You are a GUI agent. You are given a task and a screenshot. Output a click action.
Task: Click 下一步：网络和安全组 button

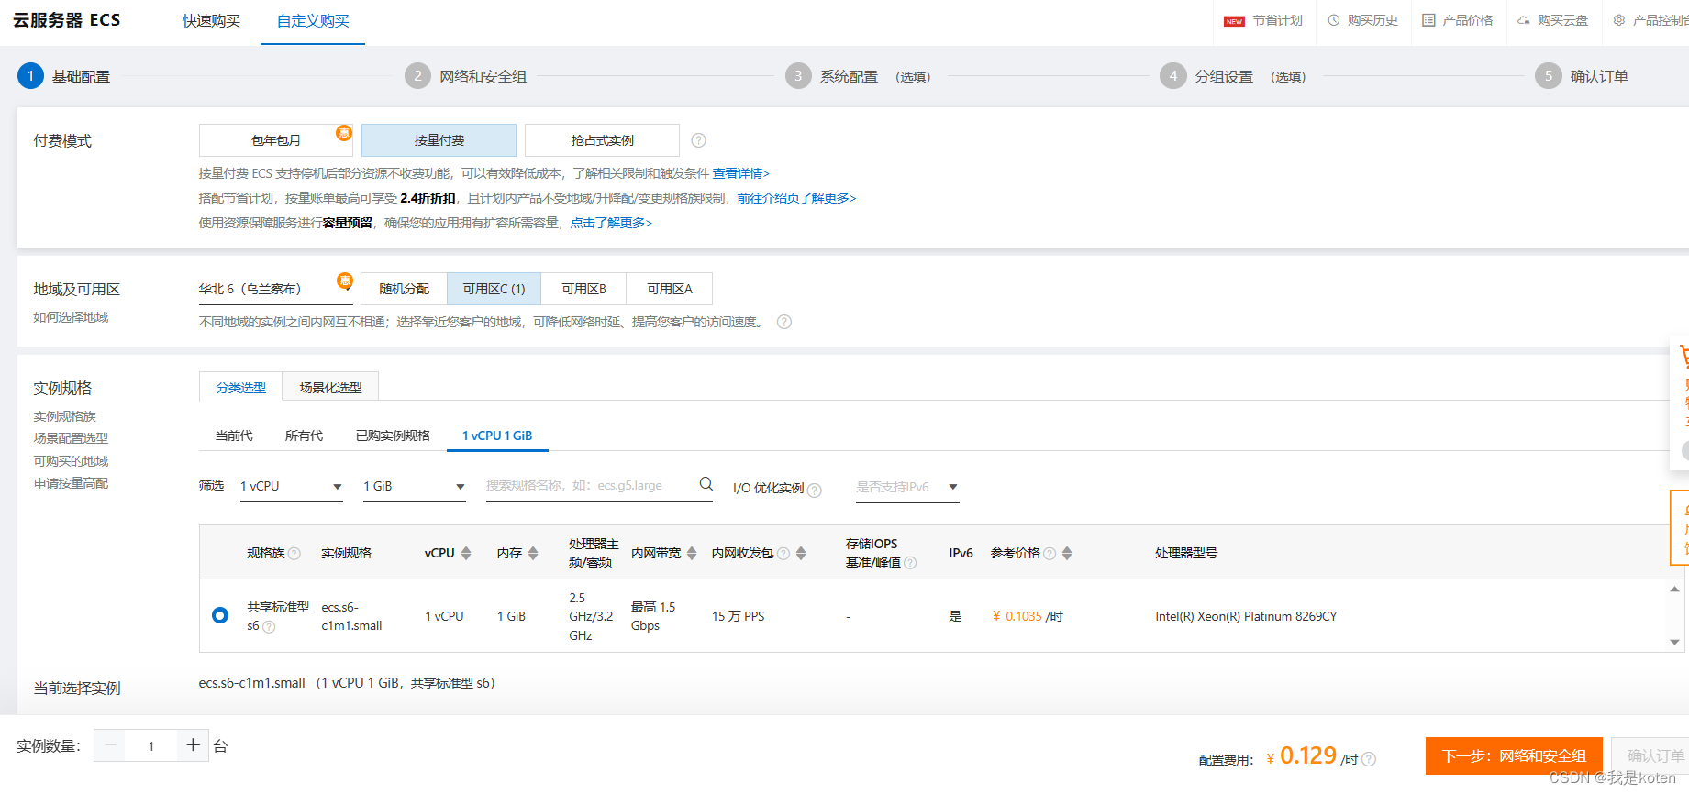pyautogui.click(x=1514, y=755)
